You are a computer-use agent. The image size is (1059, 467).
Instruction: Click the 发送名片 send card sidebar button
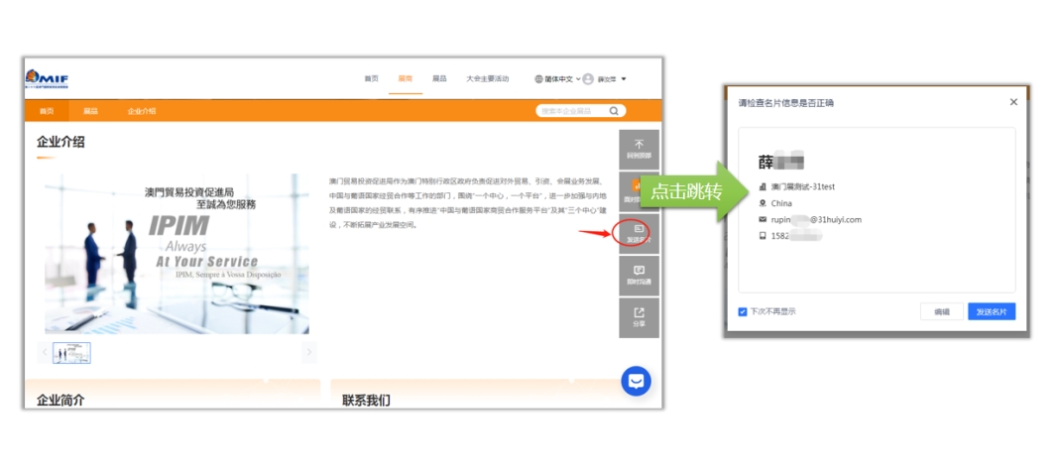[639, 234]
